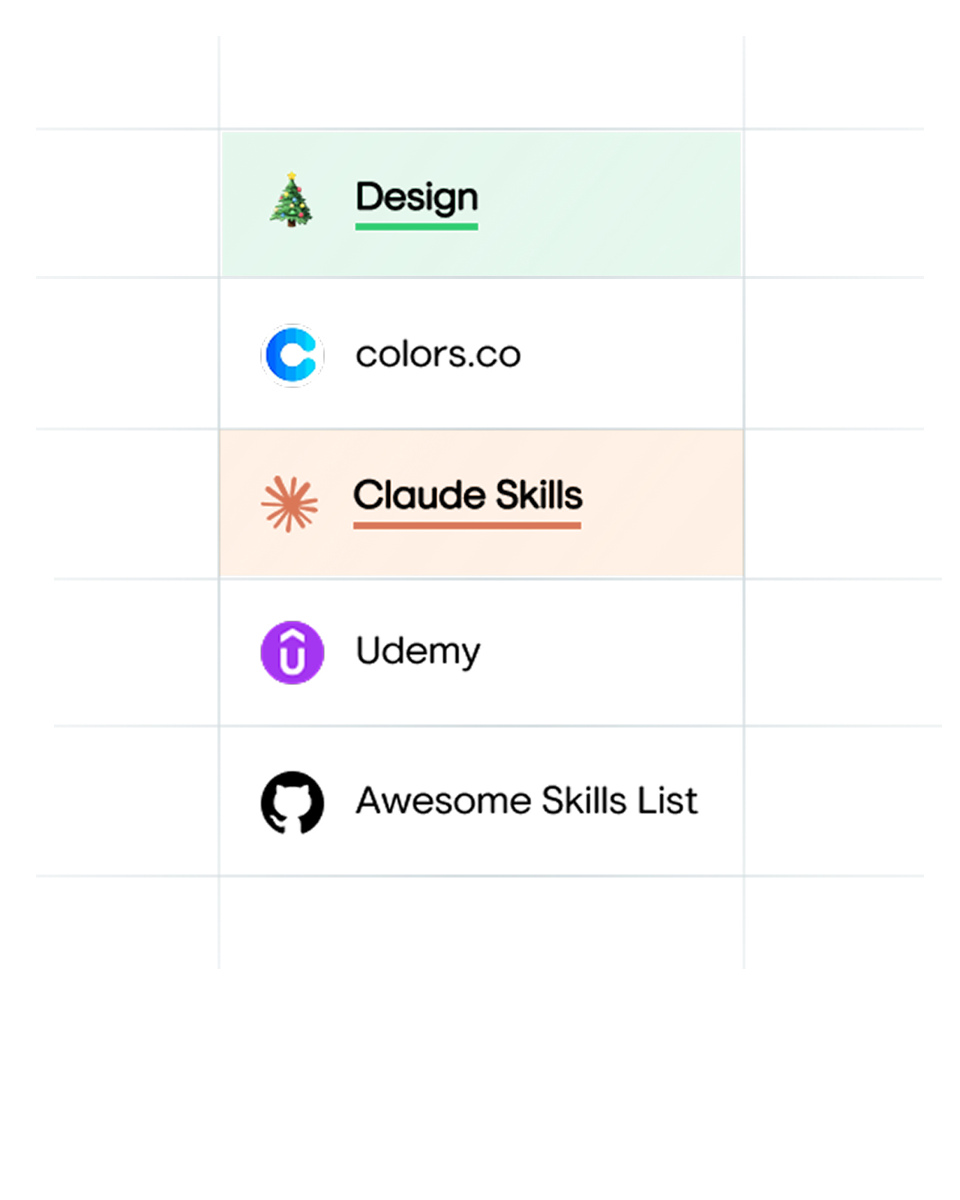This screenshot has height=1200, width=960.
Task: Click the empty cell below Awesome Skills List
Action: tap(481, 922)
